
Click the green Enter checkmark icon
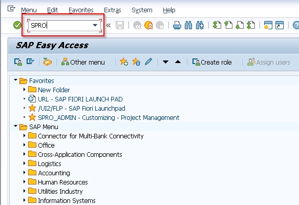coord(17,25)
